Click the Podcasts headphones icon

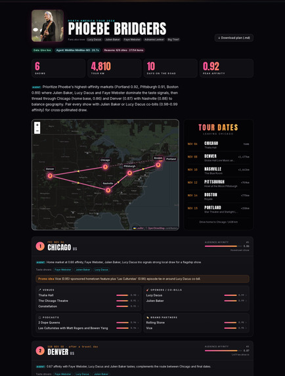click(x=40, y=317)
